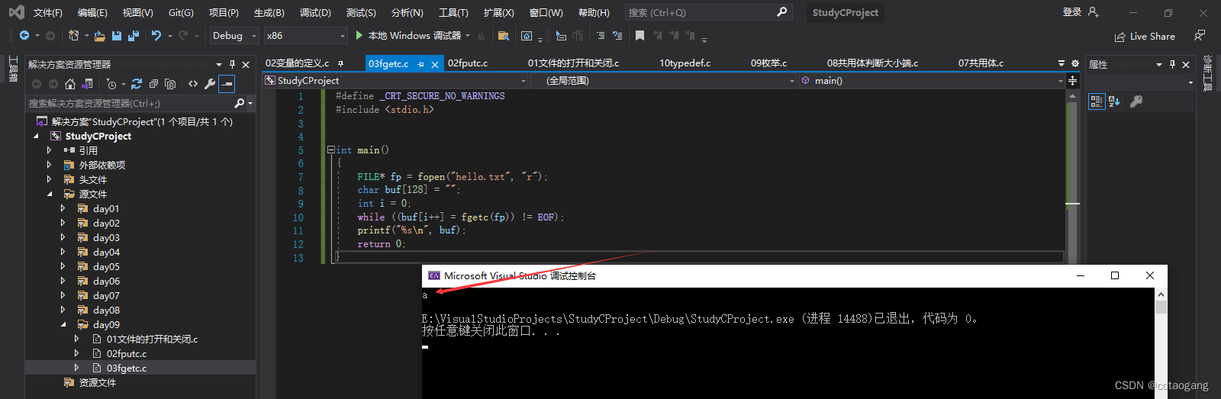Click the 登录 sign-in link
The height and width of the screenshot is (399, 1221).
(x=1072, y=12)
